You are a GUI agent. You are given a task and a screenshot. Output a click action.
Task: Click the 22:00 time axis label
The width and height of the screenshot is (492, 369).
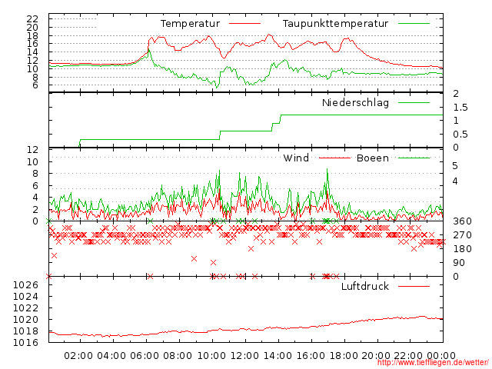click(408, 356)
